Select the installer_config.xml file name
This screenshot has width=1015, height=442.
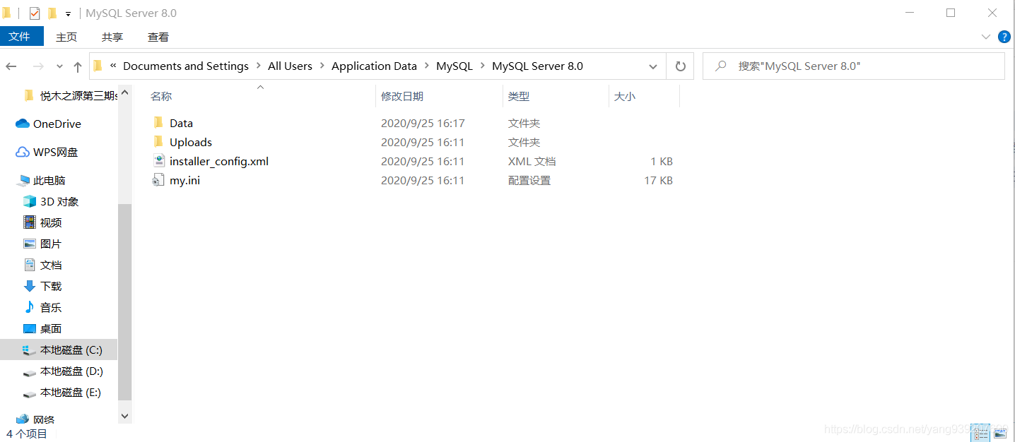coord(219,161)
